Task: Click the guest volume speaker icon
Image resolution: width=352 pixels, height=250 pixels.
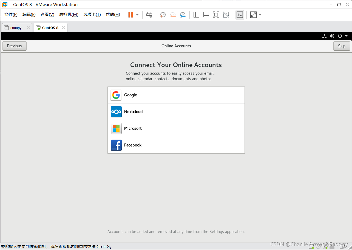Action: [x=332, y=36]
